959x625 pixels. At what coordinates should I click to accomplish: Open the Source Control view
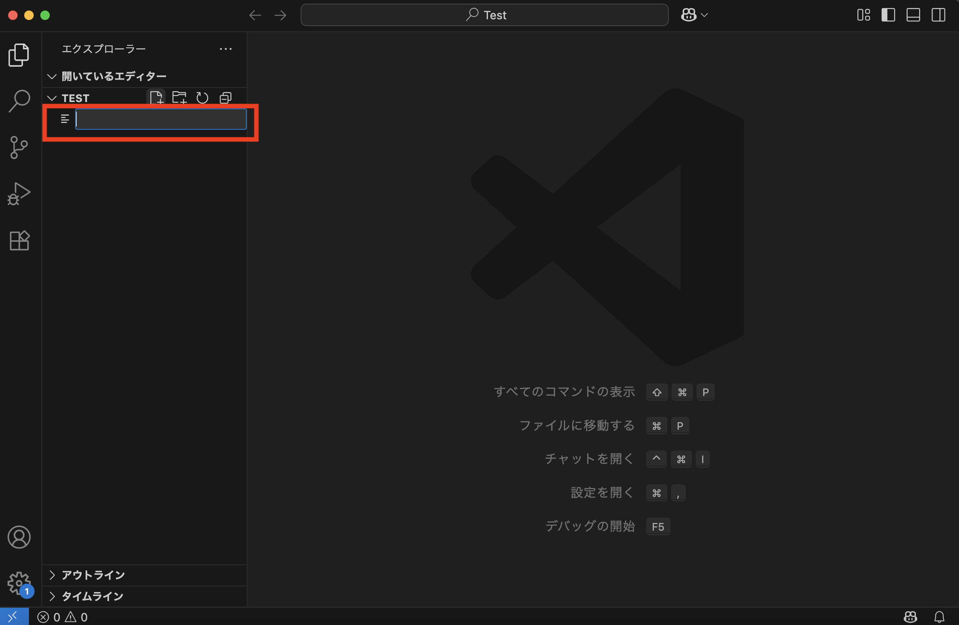click(18, 147)
